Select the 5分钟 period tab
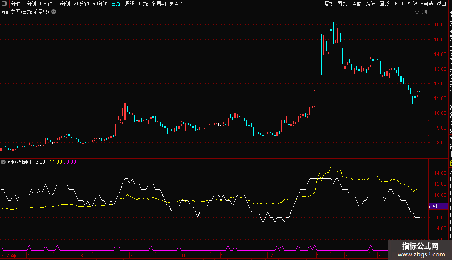This screenshot has height=260, width=452. pos(46,4)
